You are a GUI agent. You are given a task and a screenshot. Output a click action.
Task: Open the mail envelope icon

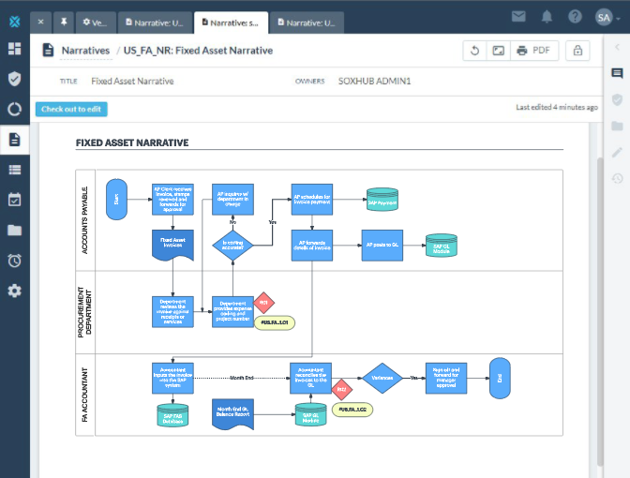518,17
